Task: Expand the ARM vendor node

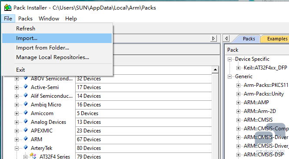Action: point(17,139)
